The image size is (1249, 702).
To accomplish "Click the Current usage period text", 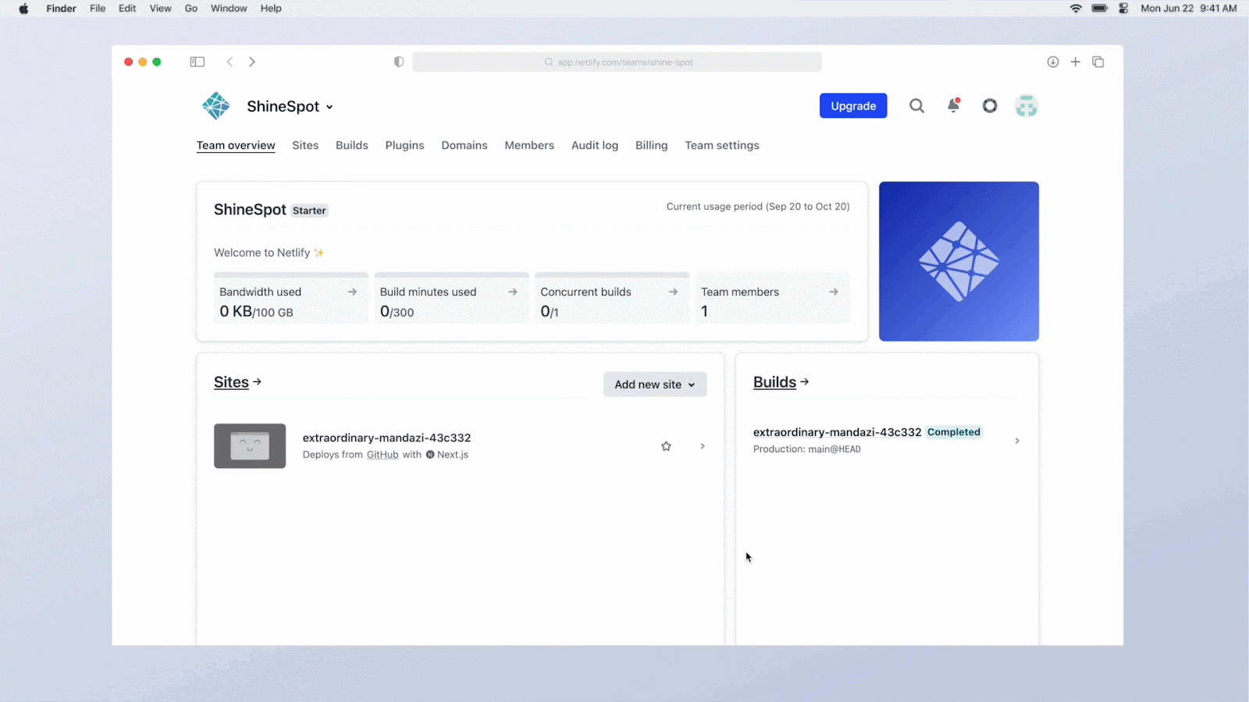I will coord(758,207).
